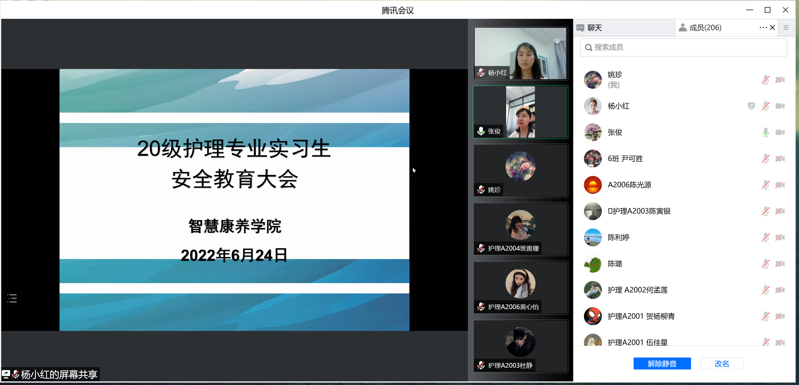Select 张俊's video thumbnail
The width and height of the screenshot is (799, 385).
pyautogui.click(x=520, y=112)
